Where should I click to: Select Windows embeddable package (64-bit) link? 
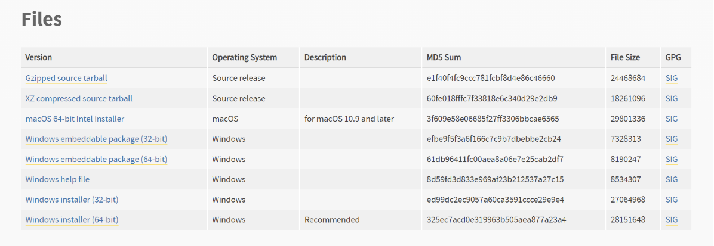pyautogui.click(x=96, y=159)
